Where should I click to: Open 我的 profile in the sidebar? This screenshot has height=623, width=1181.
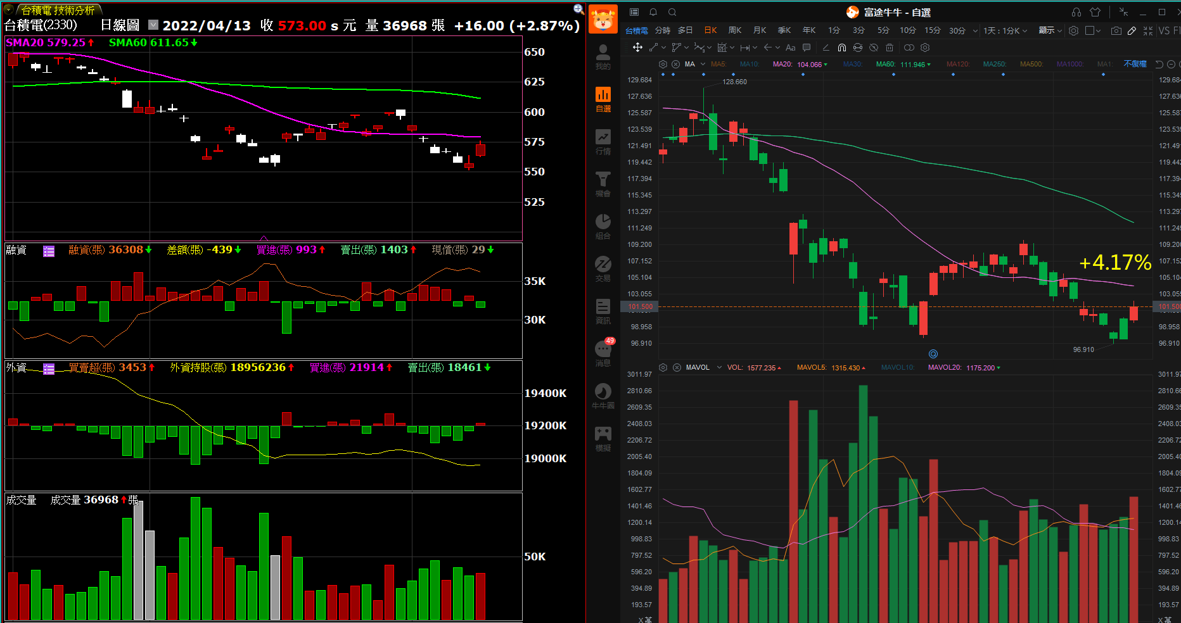pos(603,58)
